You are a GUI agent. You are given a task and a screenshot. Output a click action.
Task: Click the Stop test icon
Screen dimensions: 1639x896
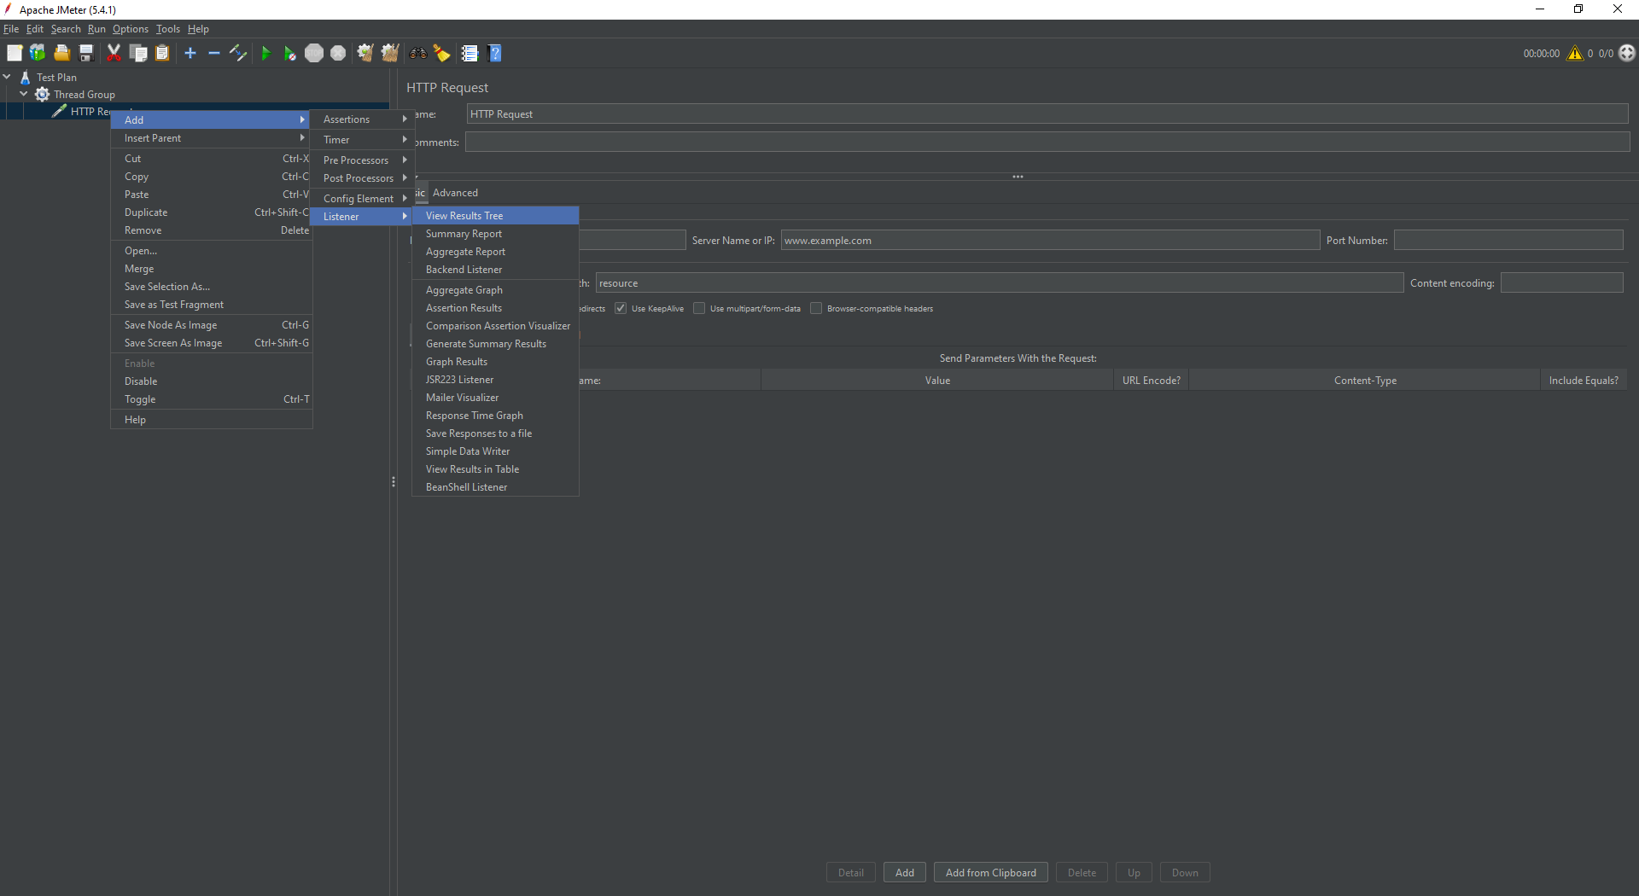(314, 53)
